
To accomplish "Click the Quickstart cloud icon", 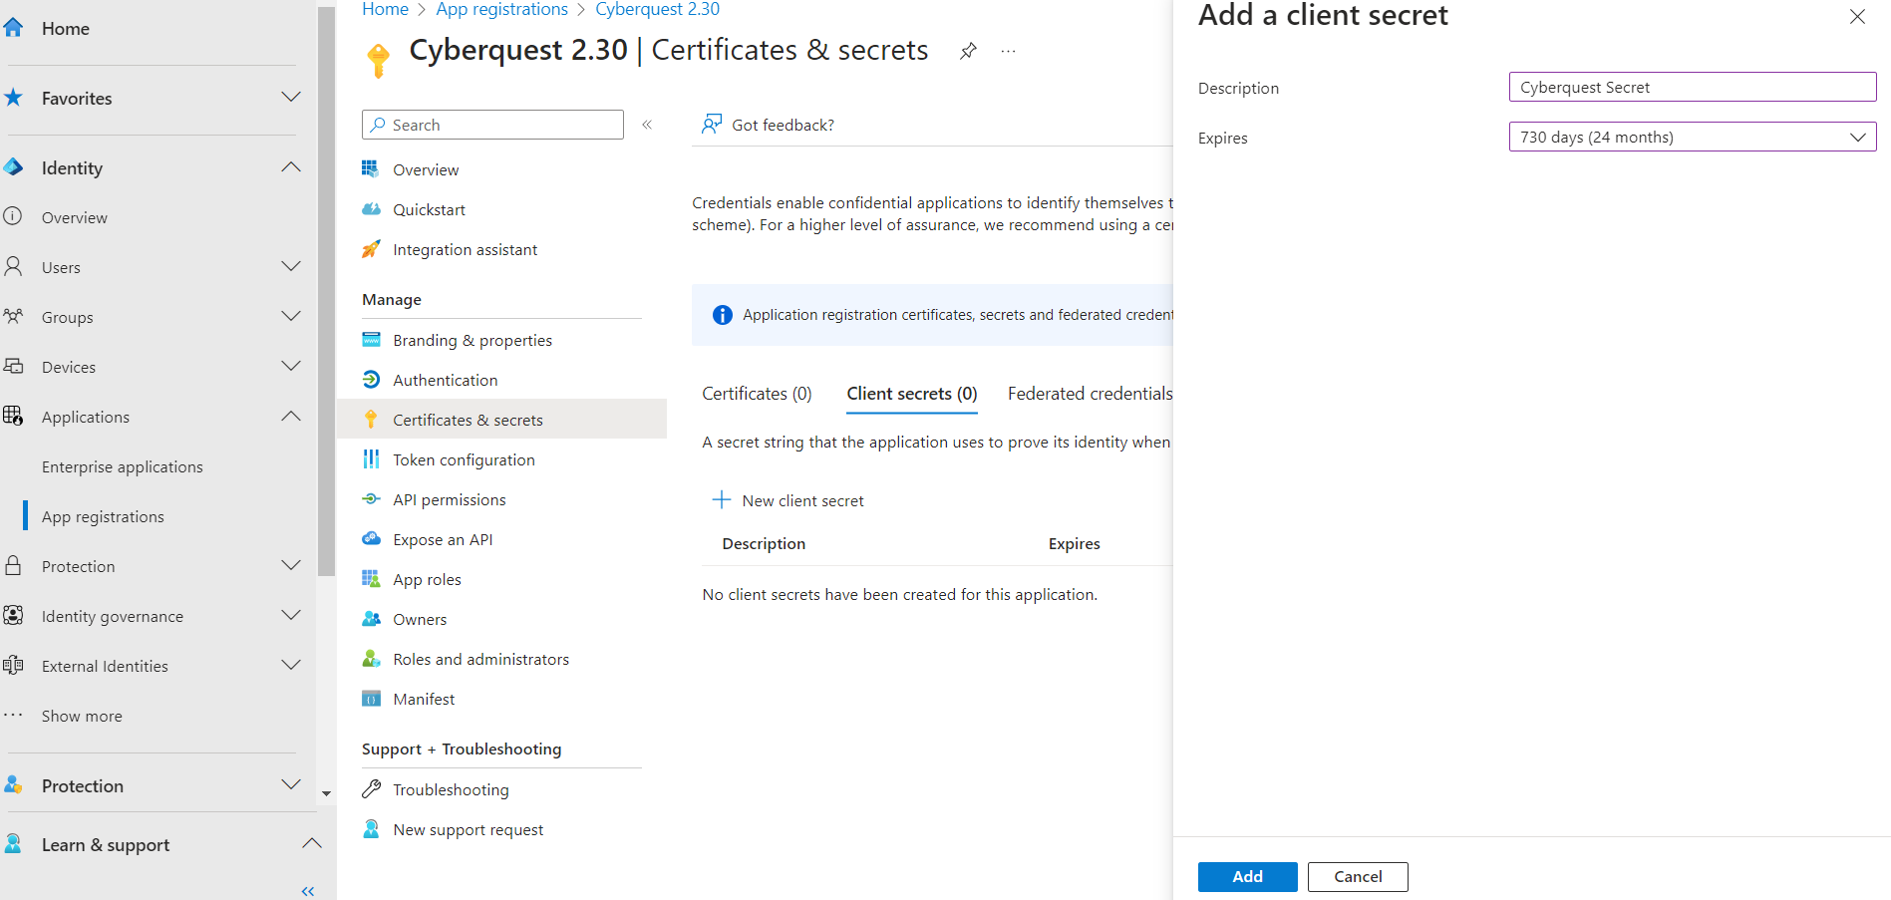I will pos(371,209).
